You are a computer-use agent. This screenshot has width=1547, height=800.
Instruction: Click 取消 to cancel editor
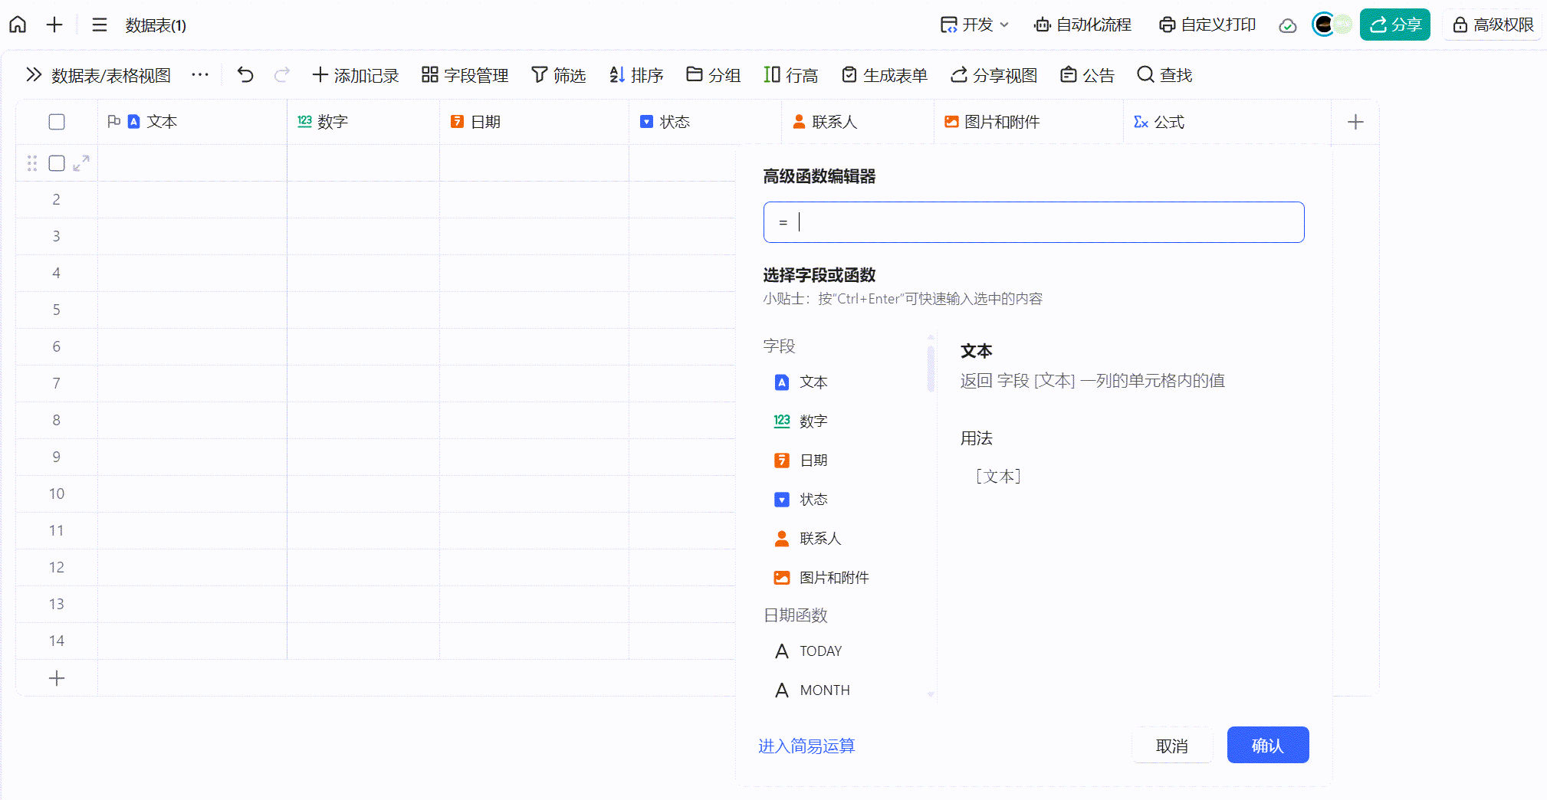1172,745
